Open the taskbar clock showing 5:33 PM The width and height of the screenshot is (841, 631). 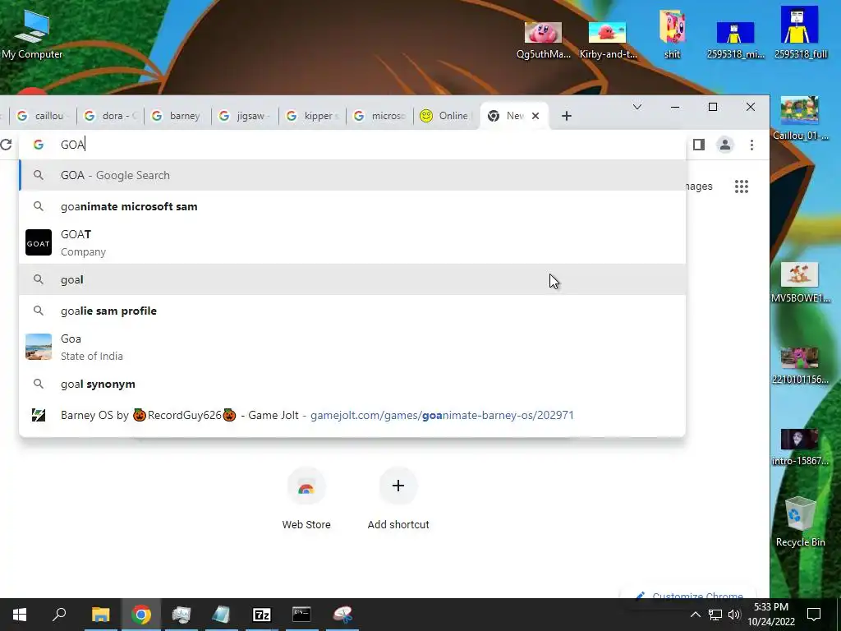tap(771, 615)
